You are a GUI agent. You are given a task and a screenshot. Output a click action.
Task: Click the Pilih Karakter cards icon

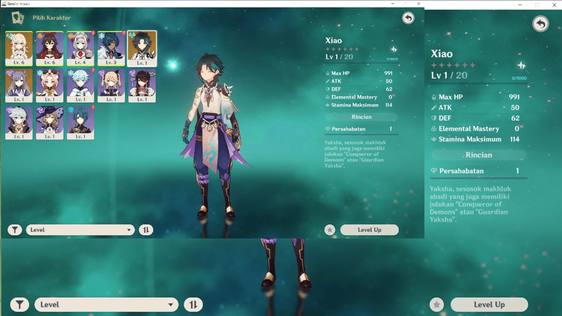tap(17, 17)
